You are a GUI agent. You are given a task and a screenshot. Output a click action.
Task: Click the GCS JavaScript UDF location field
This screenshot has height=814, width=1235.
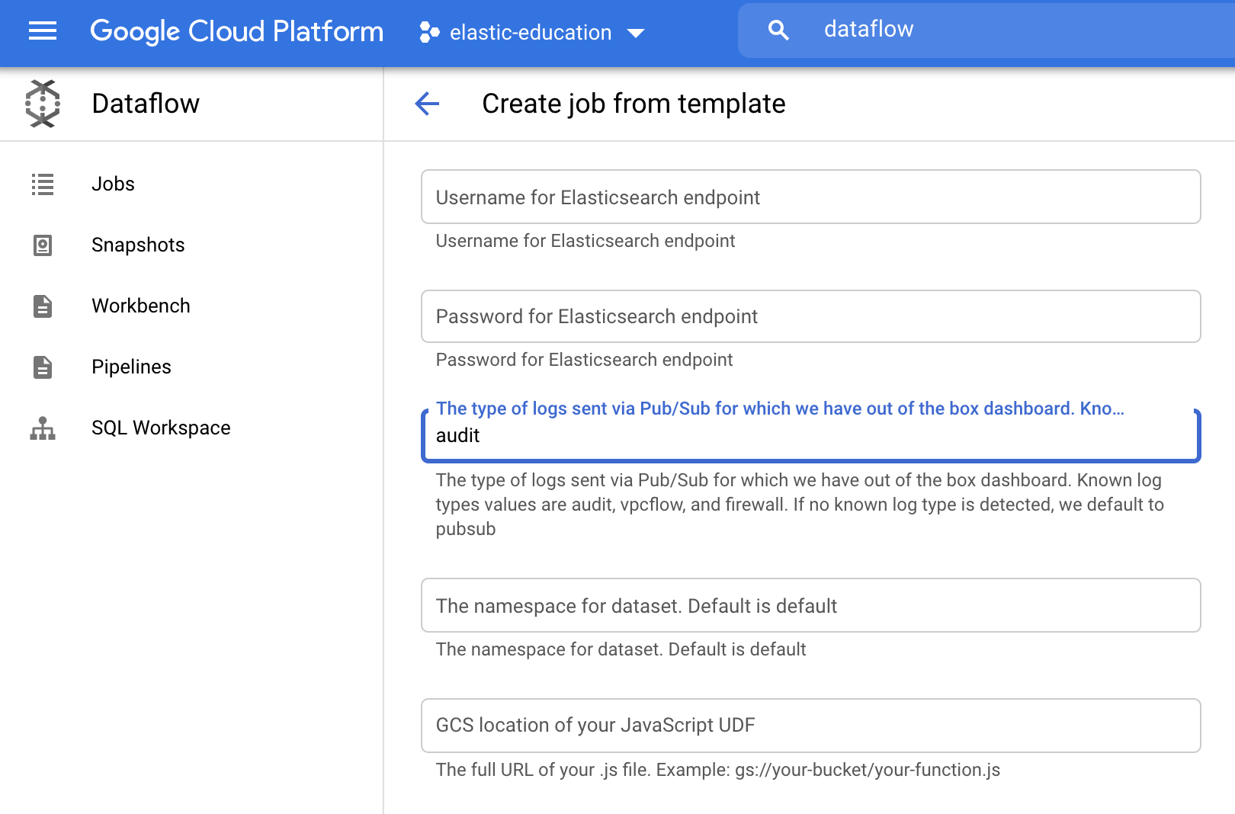coord(810,726)
